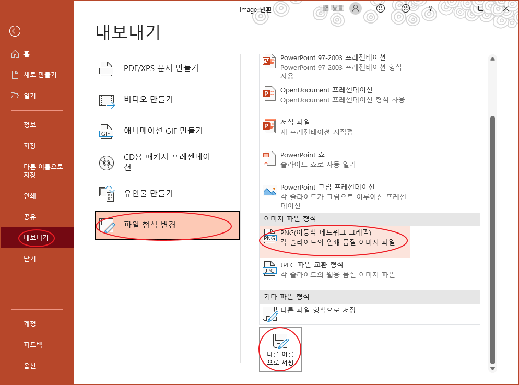The image size is (519, 385).
Task: Select 저장 (Save) in sidebar
Action: (x=37, y=146)
